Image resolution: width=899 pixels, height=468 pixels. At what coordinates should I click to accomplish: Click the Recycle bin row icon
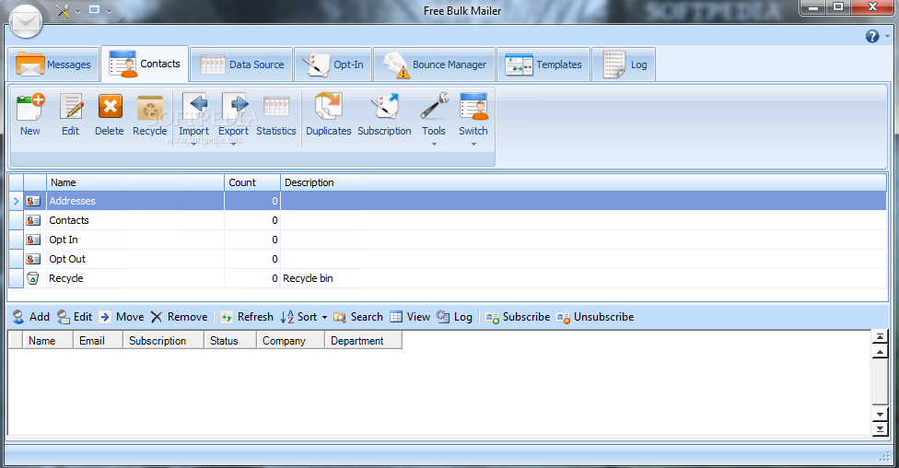[33, 278]
